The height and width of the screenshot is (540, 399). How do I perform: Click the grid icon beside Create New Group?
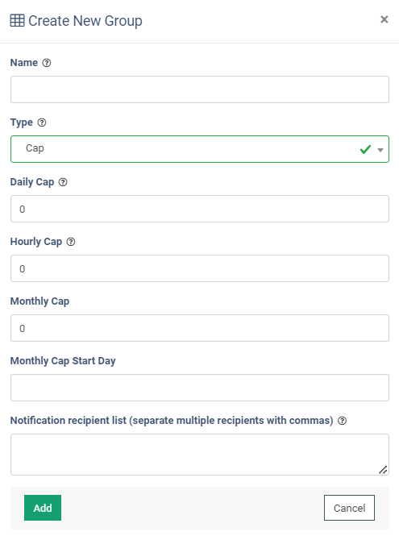tap(17, 21)
